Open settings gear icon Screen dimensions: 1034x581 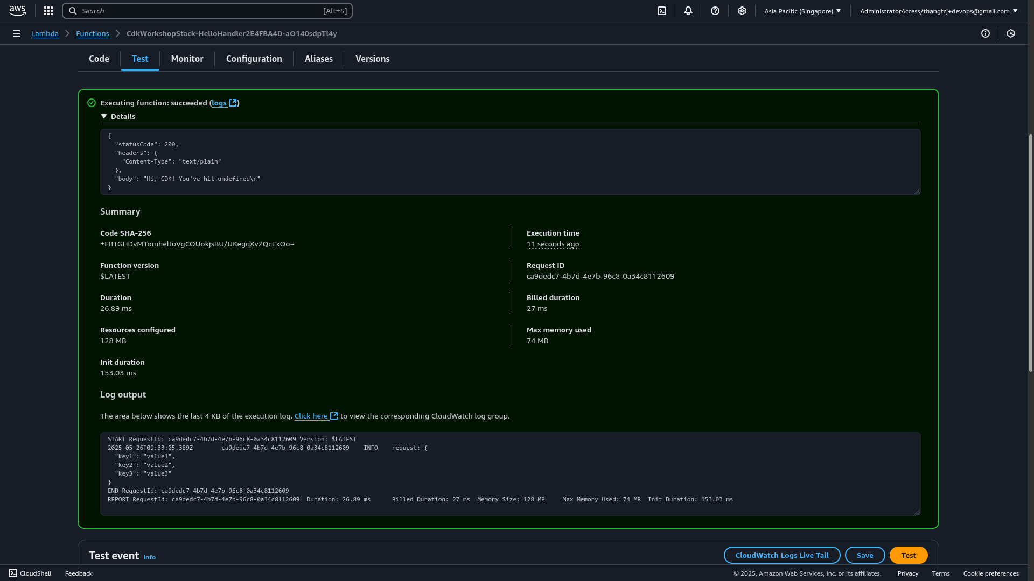(742, 11)
